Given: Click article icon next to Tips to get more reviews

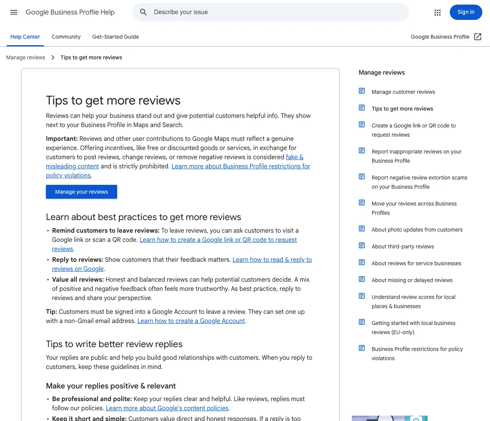Looking at the screenshot, I should tap(362, 108).
